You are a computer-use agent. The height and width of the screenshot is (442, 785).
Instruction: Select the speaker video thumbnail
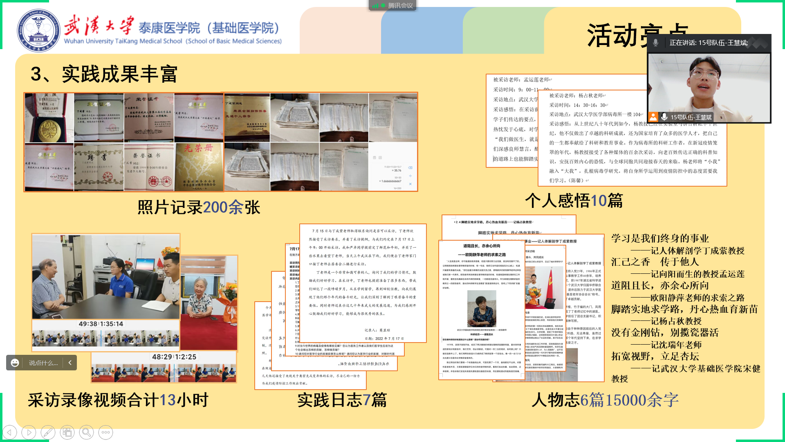pos(709,87)
